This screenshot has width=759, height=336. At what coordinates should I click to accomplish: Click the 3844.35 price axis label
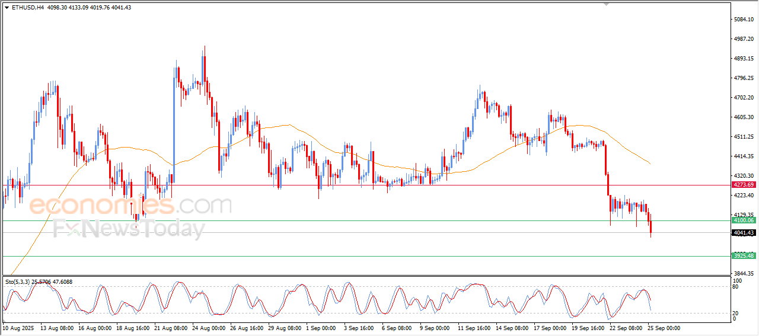point(743,273)
